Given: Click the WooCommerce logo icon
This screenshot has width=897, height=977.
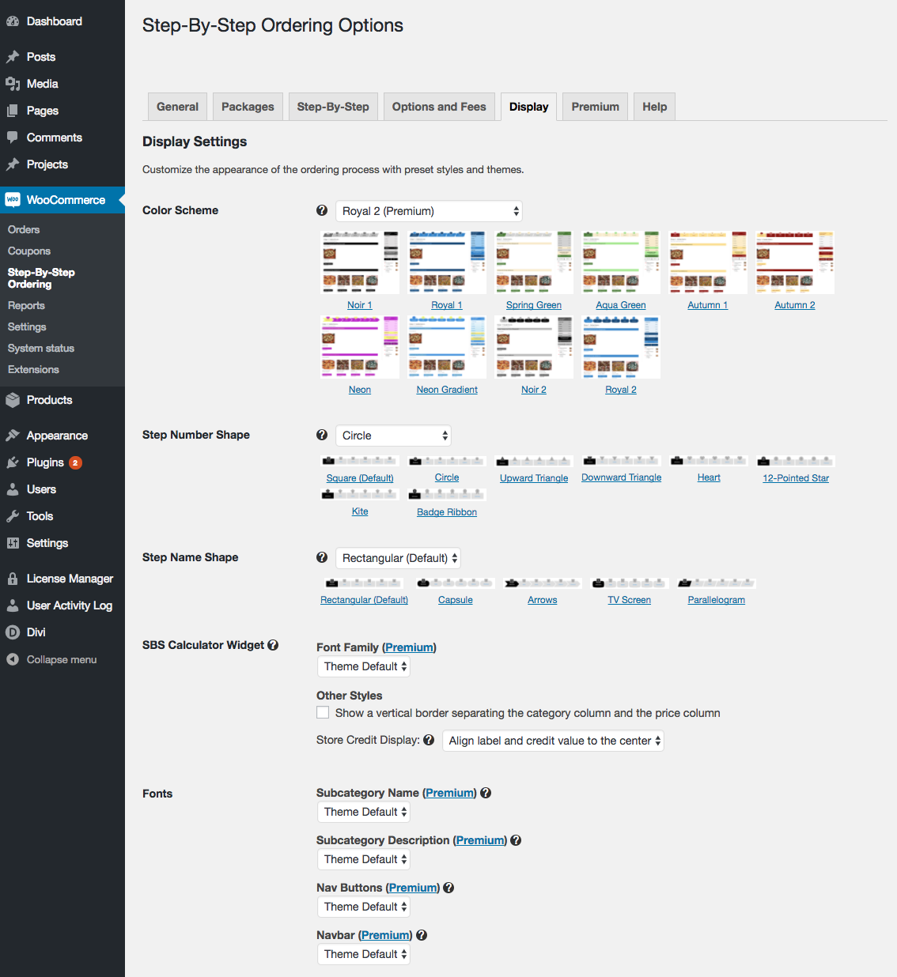Looking at the screenshot, I should point(13,200).
